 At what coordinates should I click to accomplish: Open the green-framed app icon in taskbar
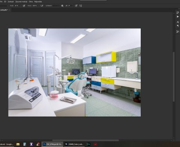coord(89,144)
